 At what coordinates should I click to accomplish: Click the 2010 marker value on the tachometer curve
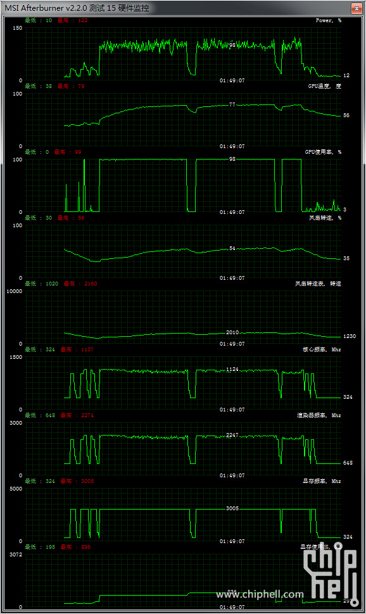click(x=232, y=332)
